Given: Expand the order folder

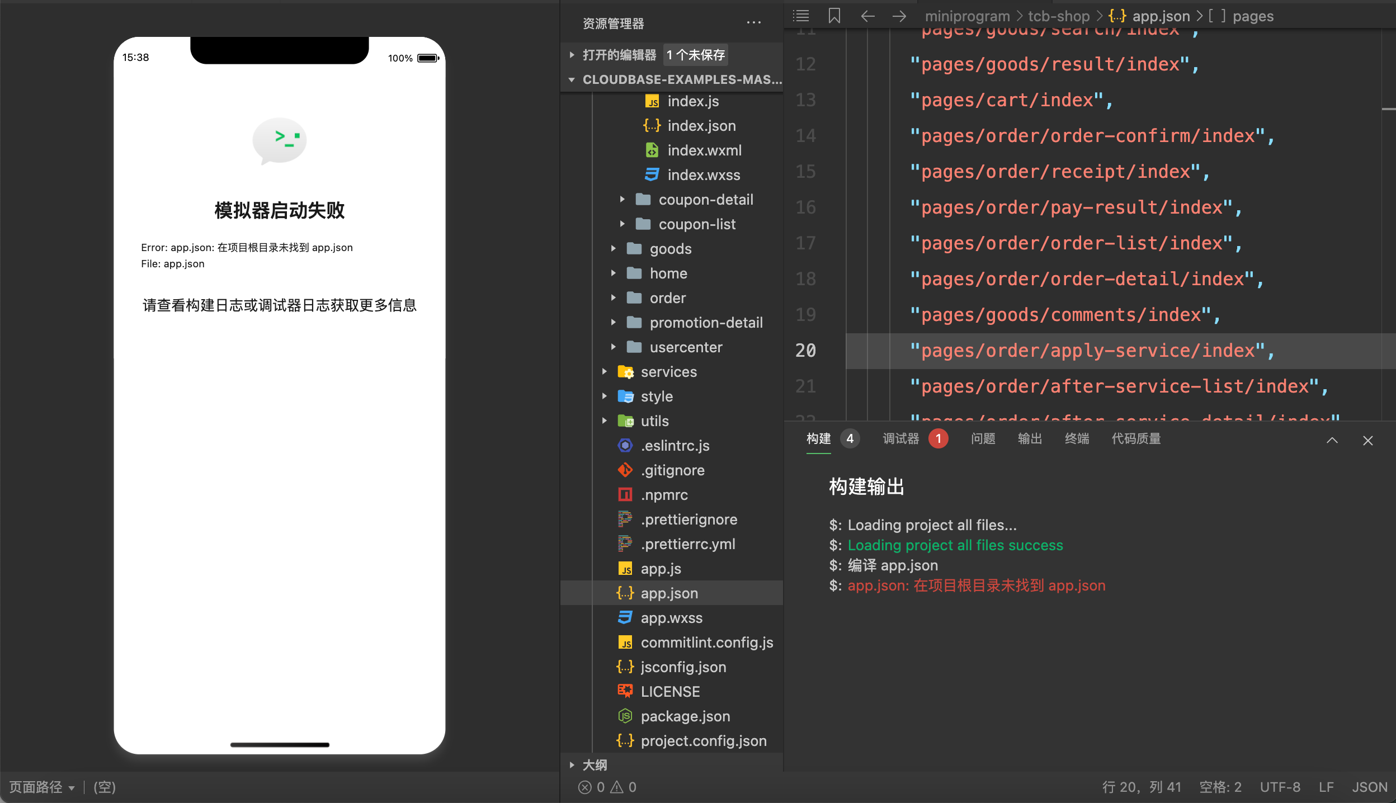Looking at the screenshot, I should click(613, 298).
